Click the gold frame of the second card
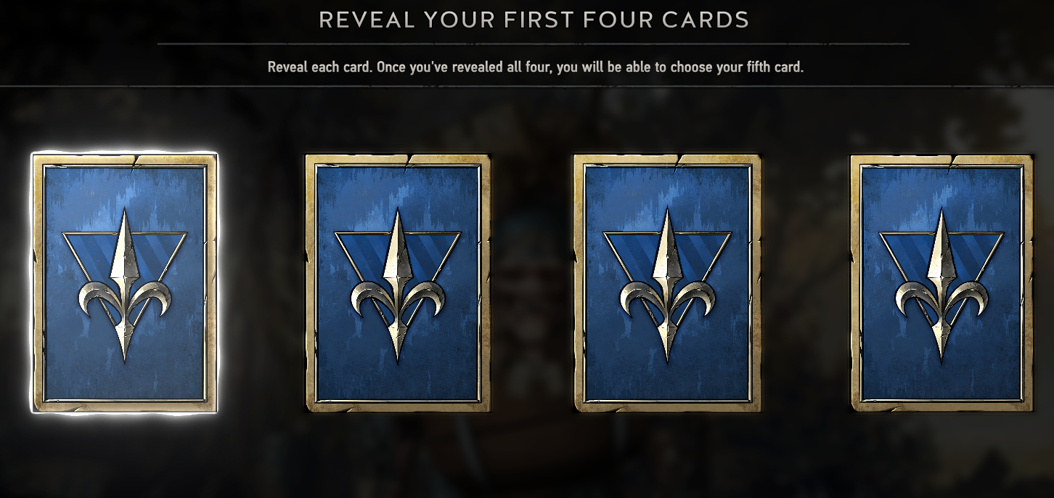1054x498 pixels. (x=398, y=160)
